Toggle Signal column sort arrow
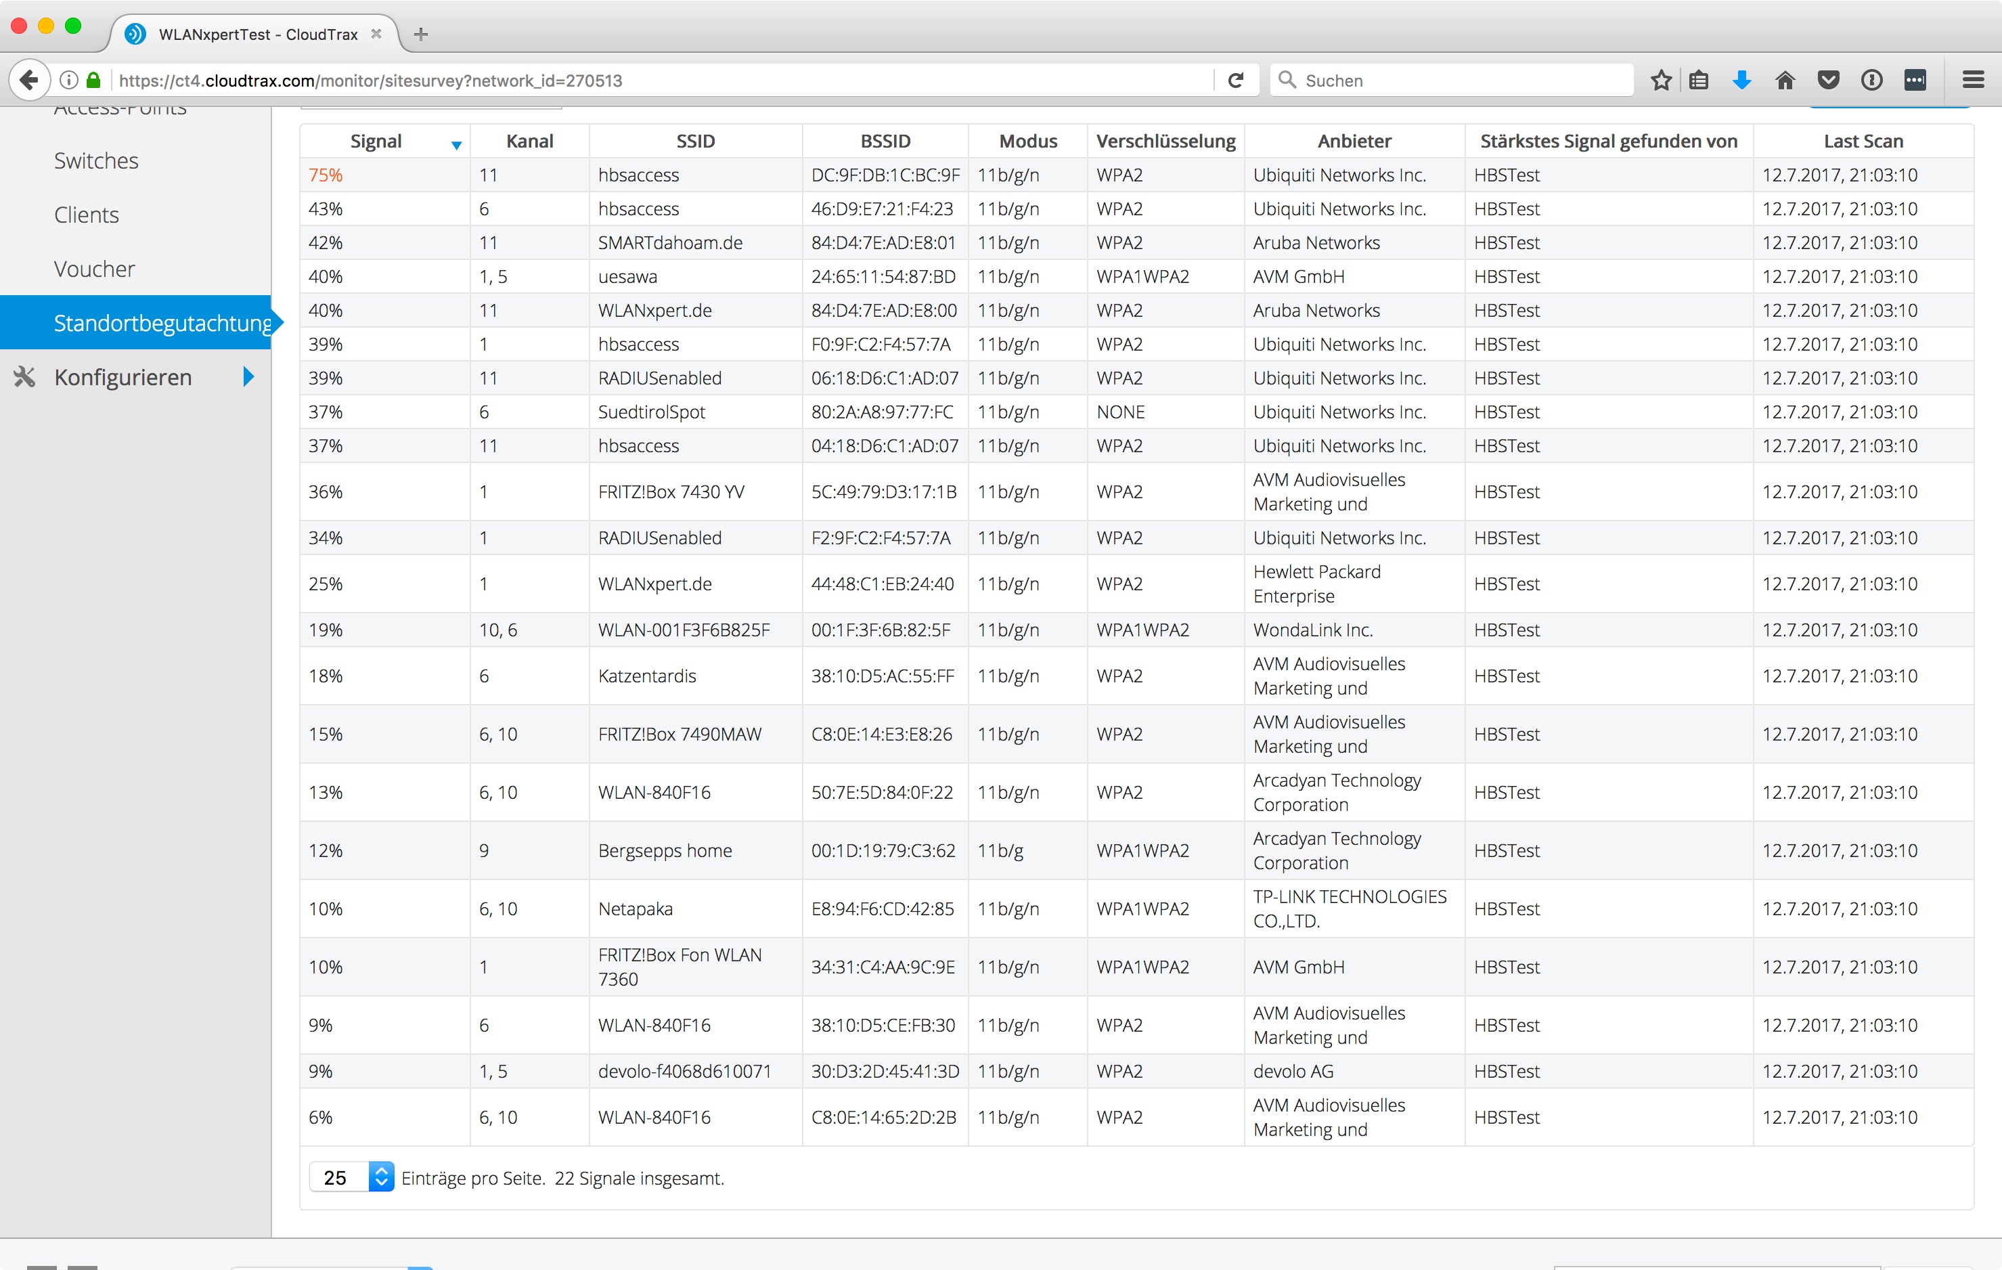Screen dimensions: 2002x1270 coord(456,145)
